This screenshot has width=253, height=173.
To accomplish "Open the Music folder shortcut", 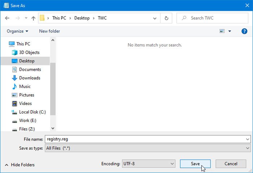I will tap(21, 86).
